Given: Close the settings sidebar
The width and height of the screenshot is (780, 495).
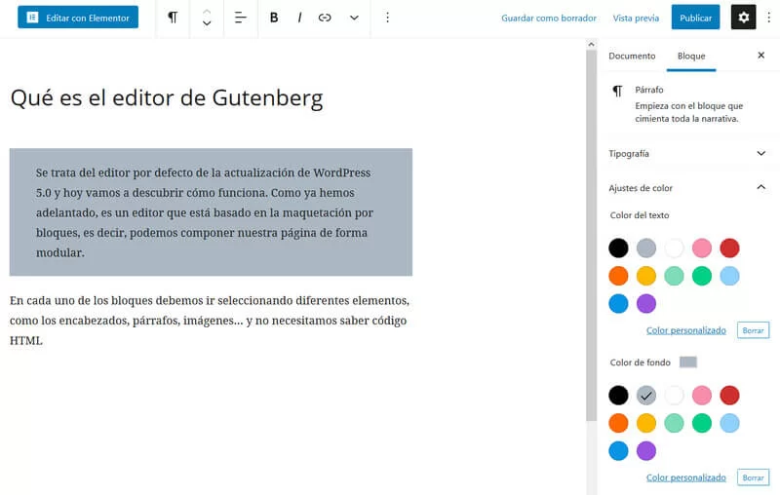Looking at the screenshot, I should (x=760, y=56).
